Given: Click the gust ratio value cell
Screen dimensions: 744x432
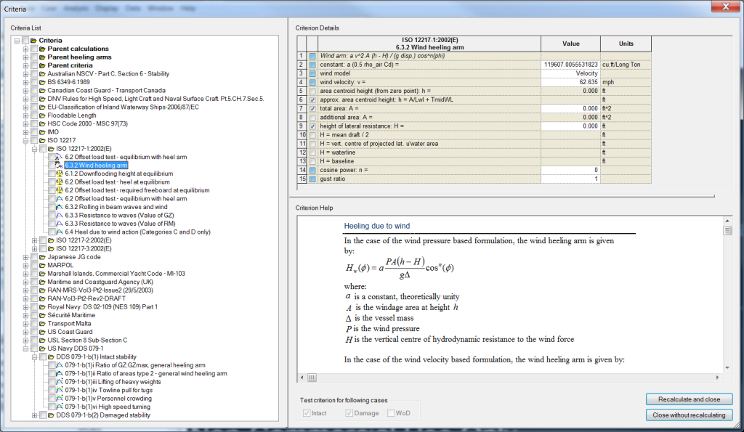Looking at the screenshot, I should pyautogui.click(x=570, y=179).
